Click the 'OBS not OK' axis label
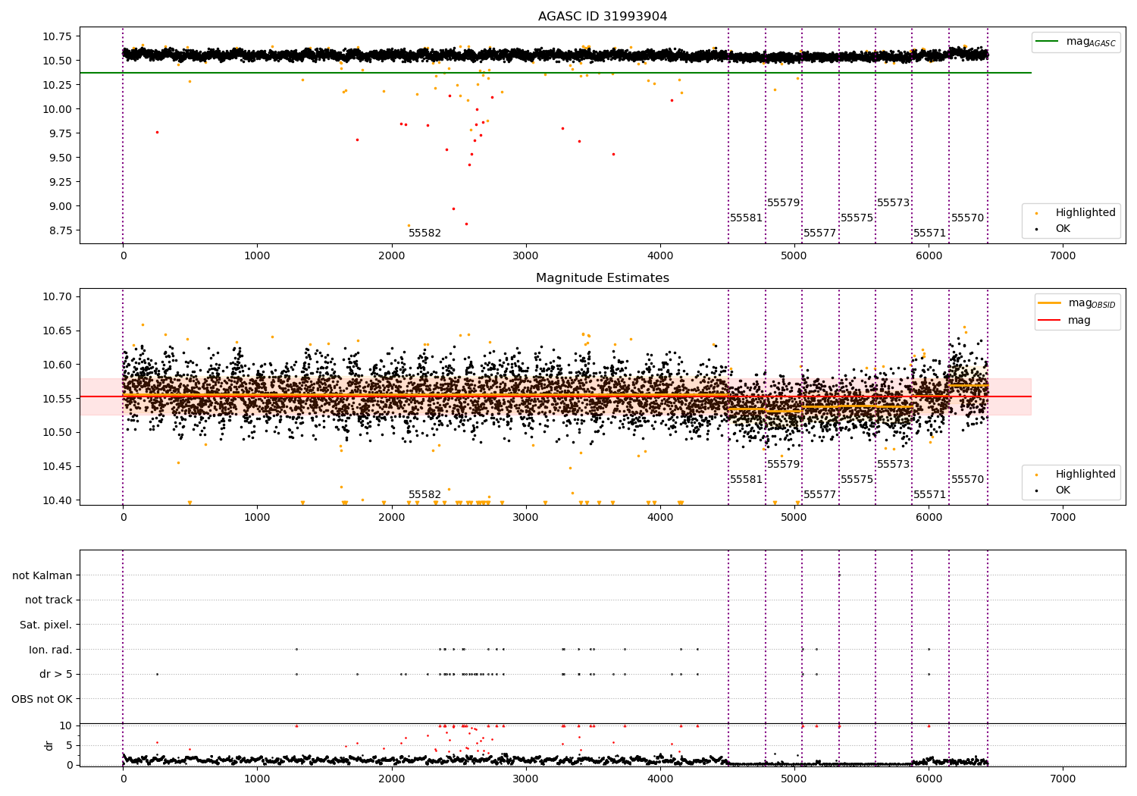Screen dimensions: 1137x796 click(42, 699)
